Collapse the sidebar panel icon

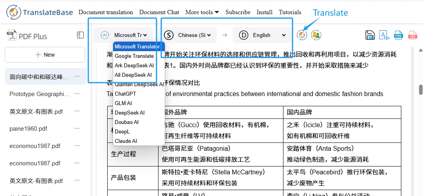coord(80,35)
